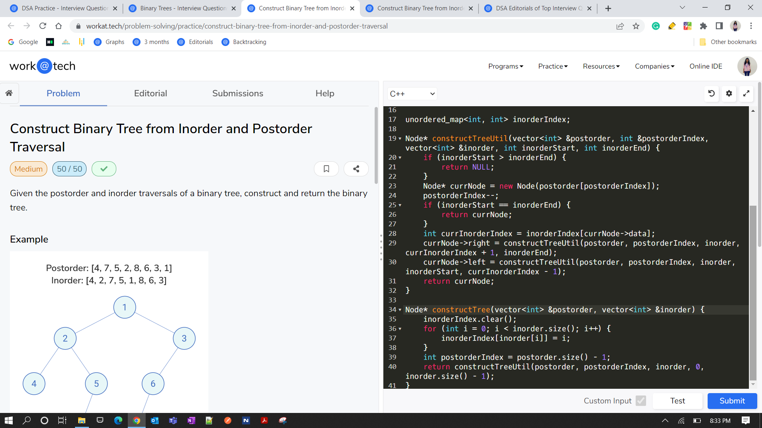Expand the Programs menu
762x428 pixels.
[506, 66]
